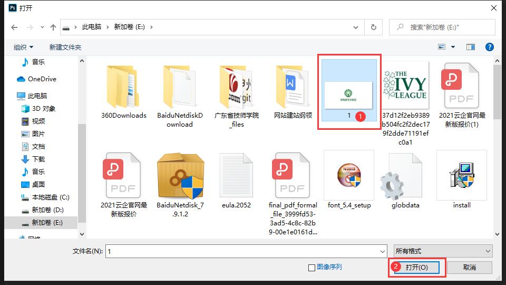Enable the 图像序列 checkbox
The image size is (506, 285).
tap(312, 268)
